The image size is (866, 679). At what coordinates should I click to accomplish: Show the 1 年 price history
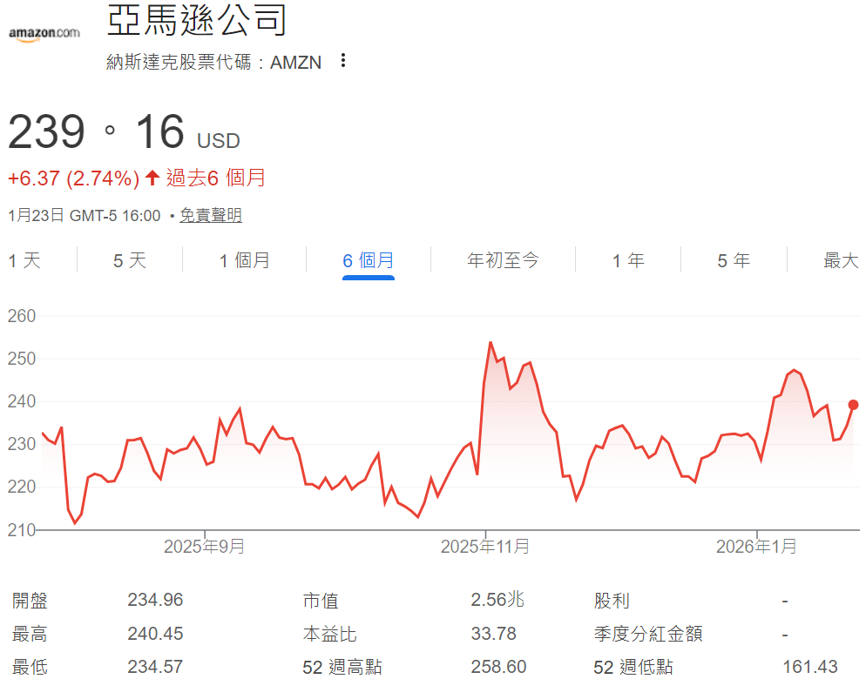coord(628,260)
